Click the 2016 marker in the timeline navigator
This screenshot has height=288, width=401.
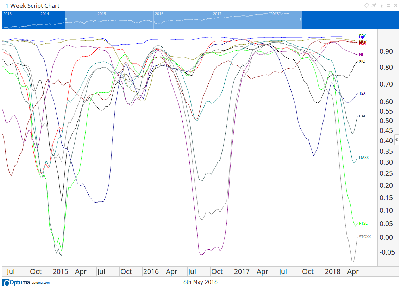[159, 14]
